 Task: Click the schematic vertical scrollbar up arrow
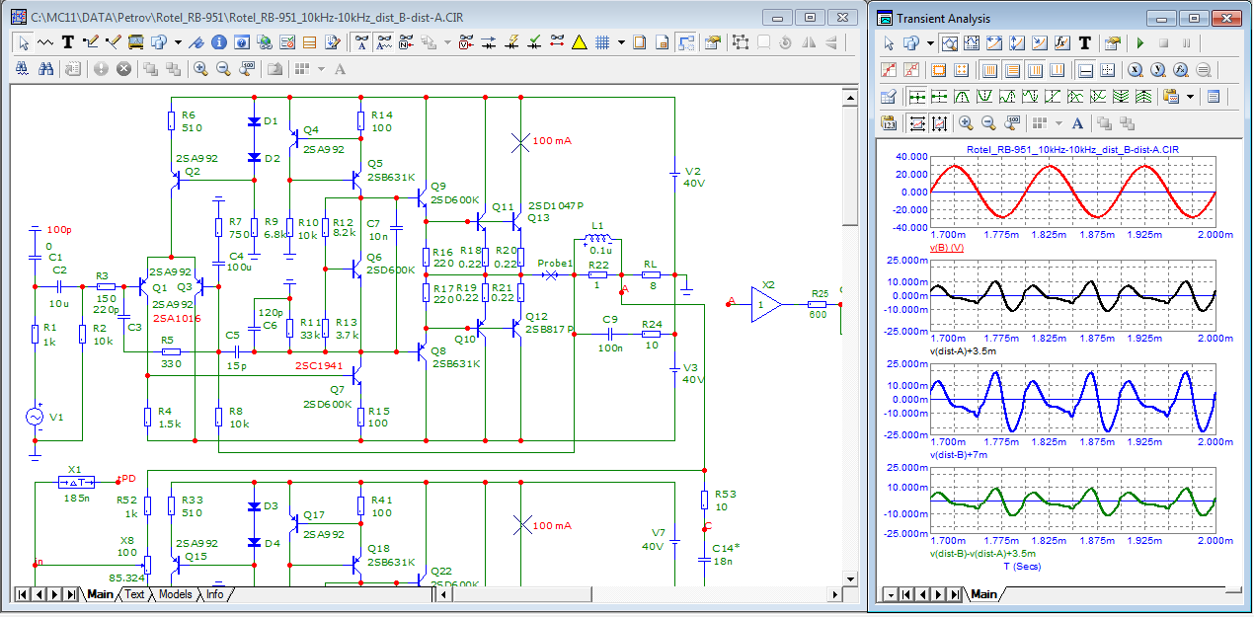click(x=849, y=97)
